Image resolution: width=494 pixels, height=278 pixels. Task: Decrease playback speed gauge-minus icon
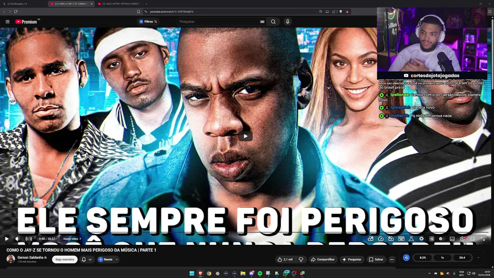pos(370,239)
